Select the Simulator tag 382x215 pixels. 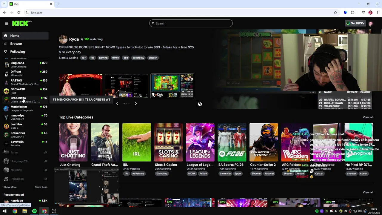[225, 173]
